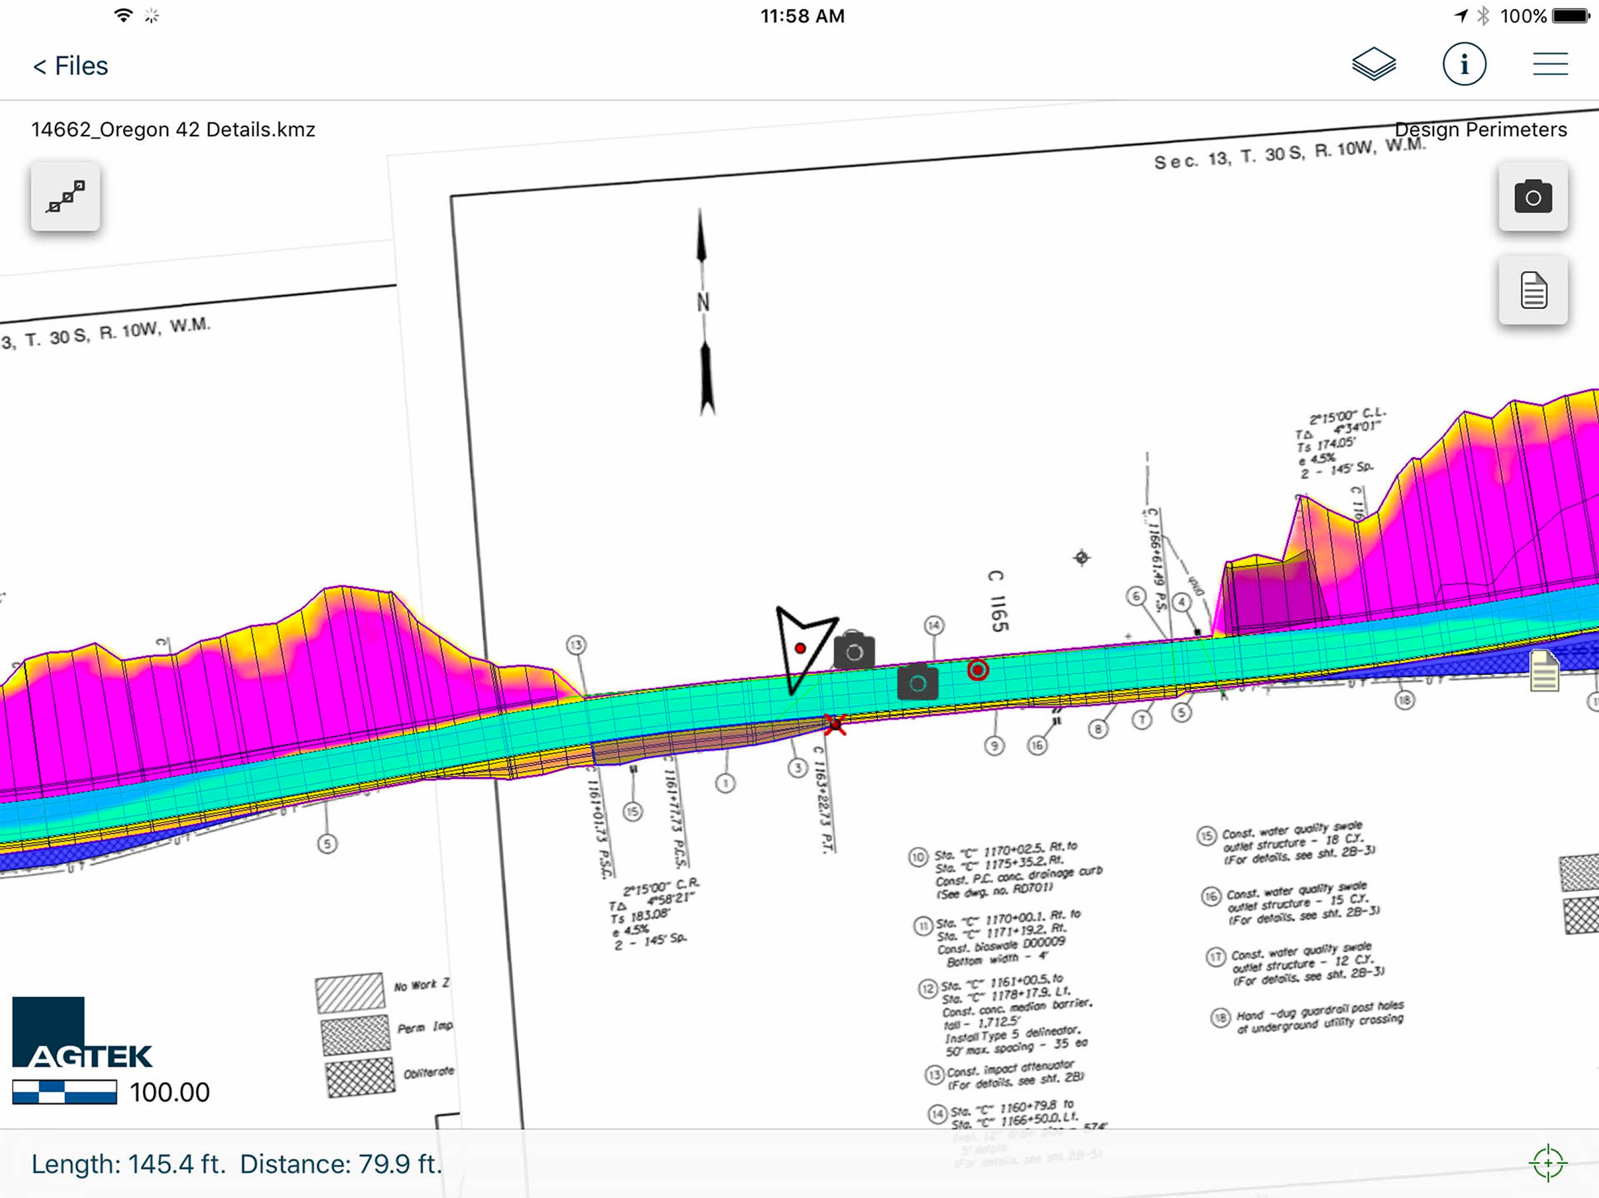Tap the 14662_Oregon 42 Details.kmz filename
The image size is (1599, 1198).
pyautogui.click(x=173, y=129)
